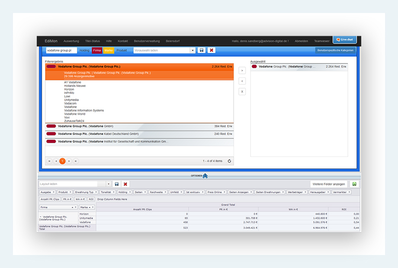Select the Vodafone Group Plc. (Vodafone GmbH) result row

[139, 126]
